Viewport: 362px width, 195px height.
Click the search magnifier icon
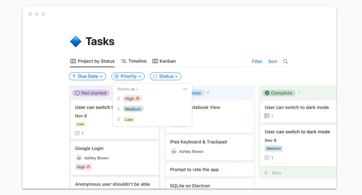click(x=285, y=61)
